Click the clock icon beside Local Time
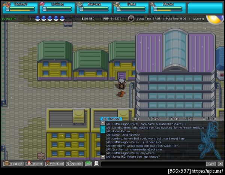 131,19
